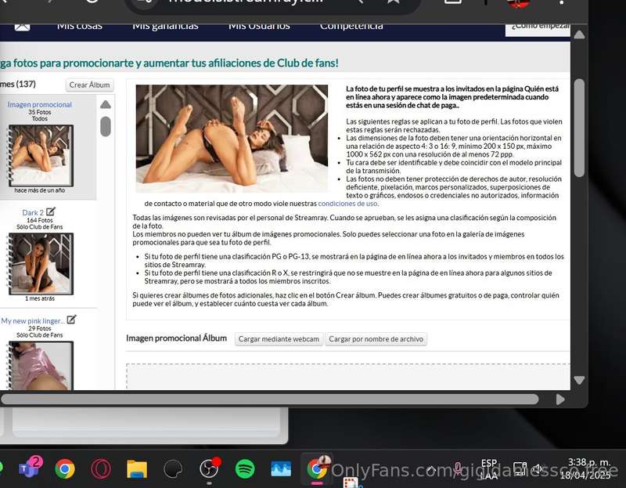This screenshot has height=488, width=626.
Task: Open the Dark 2 album thumbnail
Action: tap(41, 264)
